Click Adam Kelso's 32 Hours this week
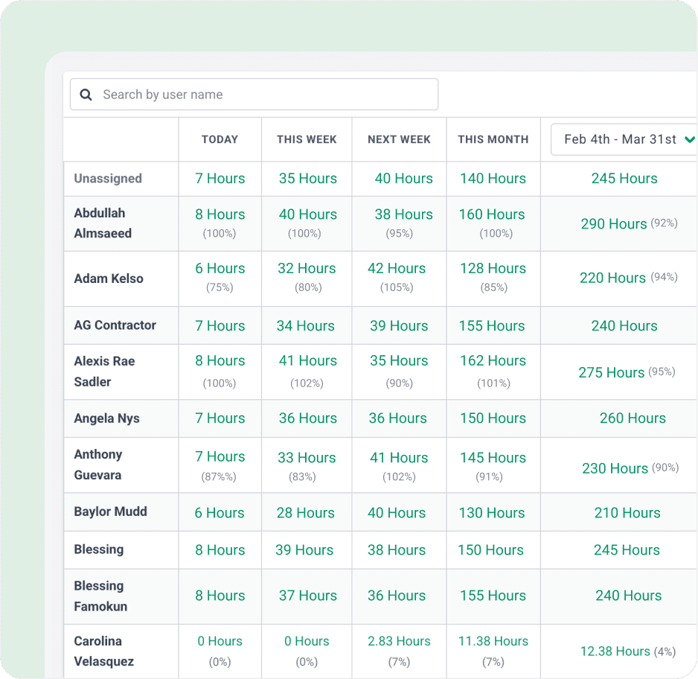Screen dimensions: 698x679 [x=306, y=269]
